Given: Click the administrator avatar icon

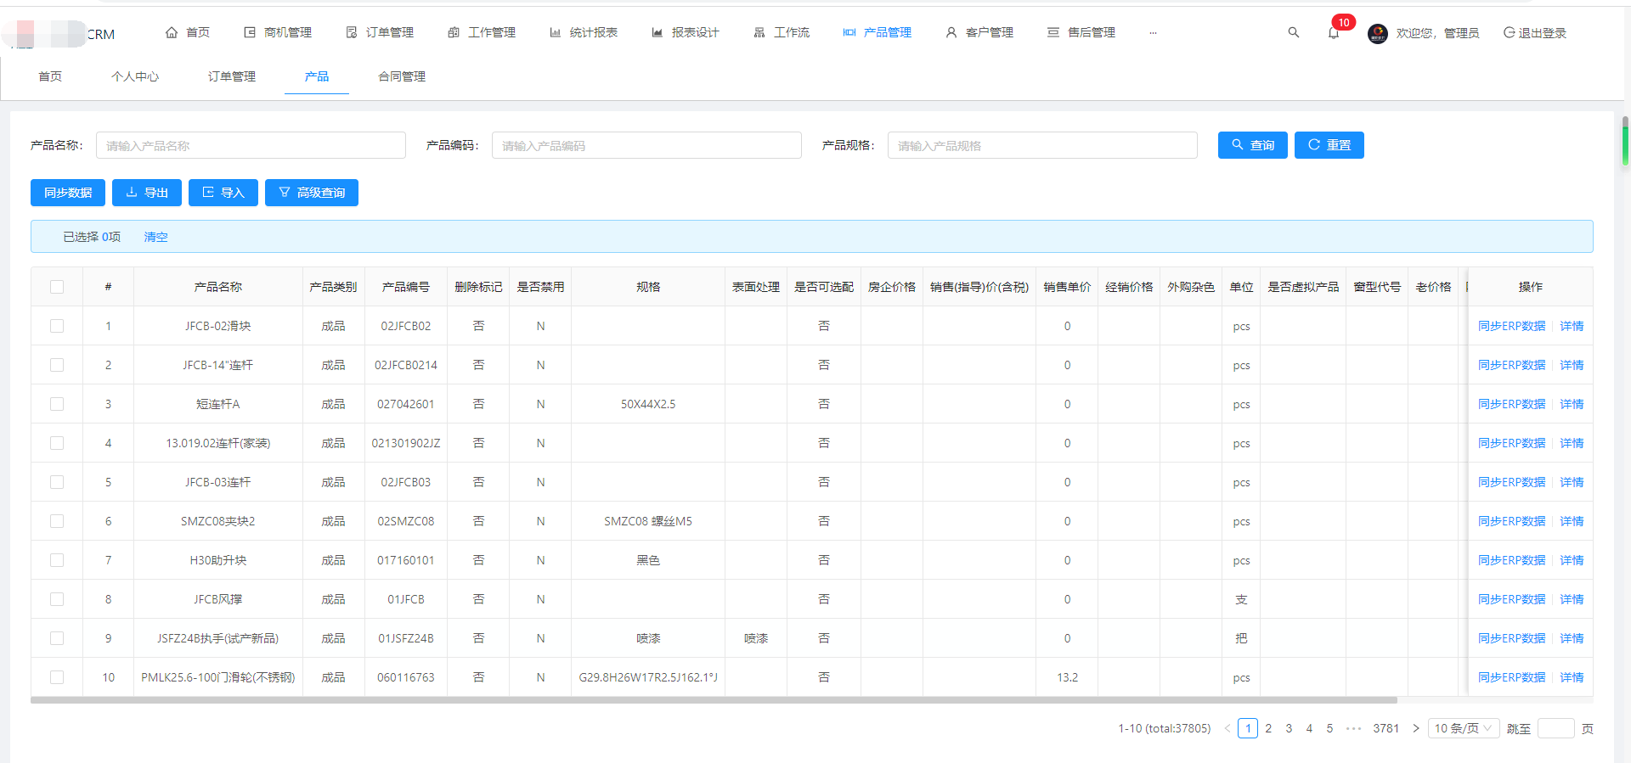Looking at the screenshot, I should (1378, 33).
